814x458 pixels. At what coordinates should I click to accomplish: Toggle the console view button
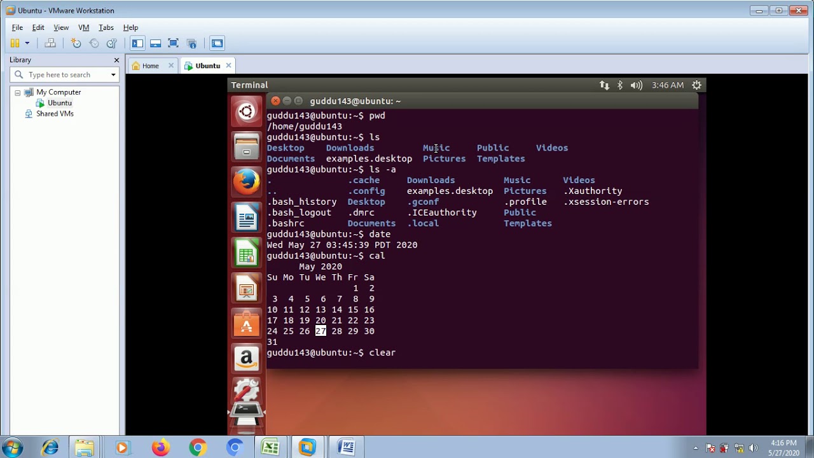click(217, 43)
